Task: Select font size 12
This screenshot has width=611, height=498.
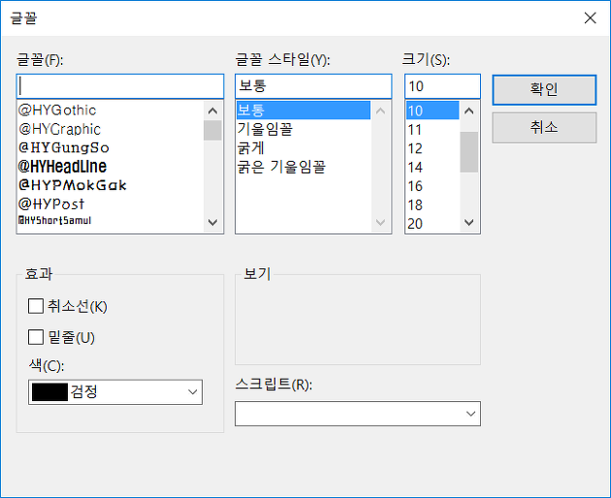Action: tap(433, 148)
